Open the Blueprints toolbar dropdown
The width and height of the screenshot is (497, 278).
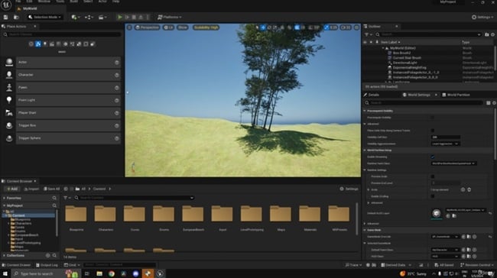[x=89, y=17]
